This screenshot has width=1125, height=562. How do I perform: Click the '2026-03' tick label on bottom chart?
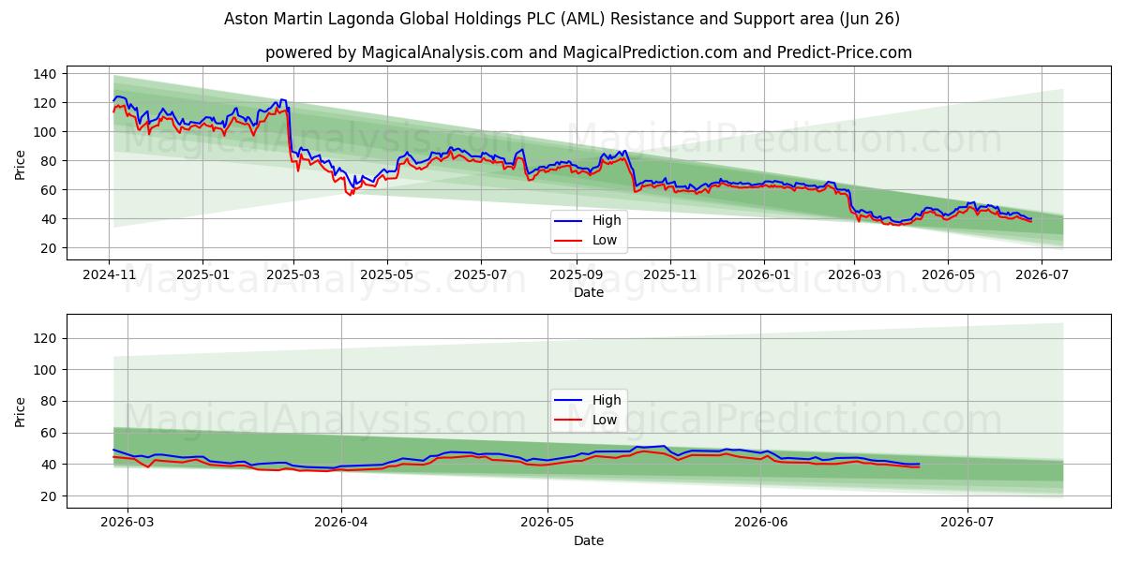point(127,523)
